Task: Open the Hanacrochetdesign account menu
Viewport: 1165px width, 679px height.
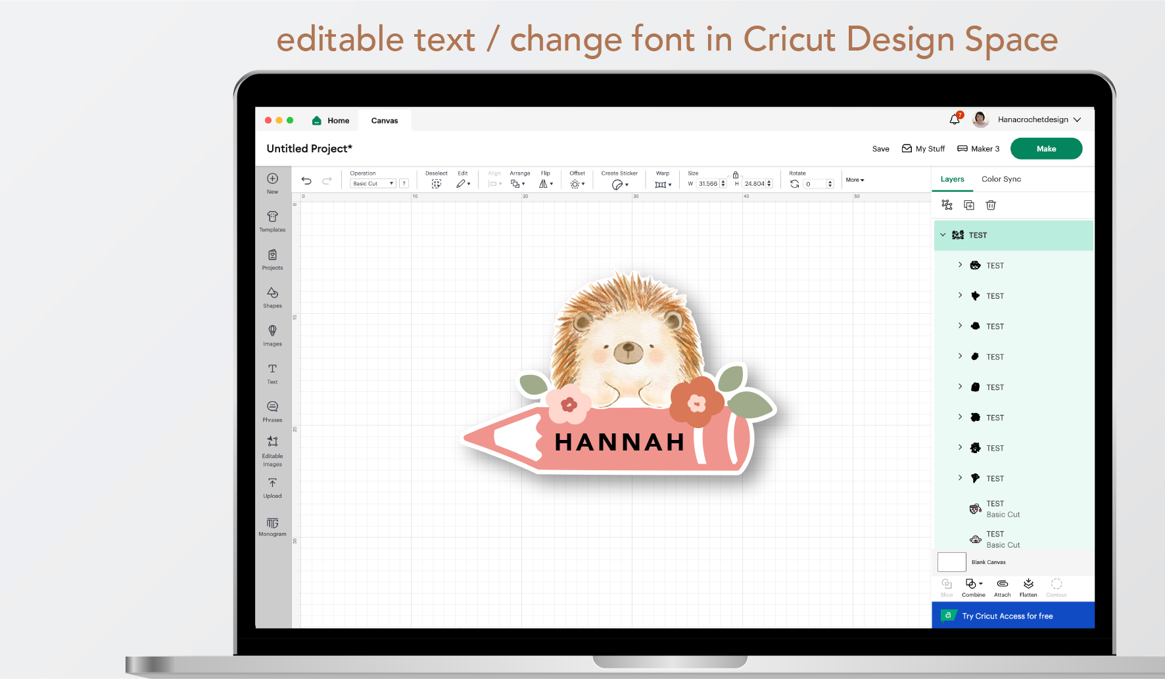Action: (1039, 120)
